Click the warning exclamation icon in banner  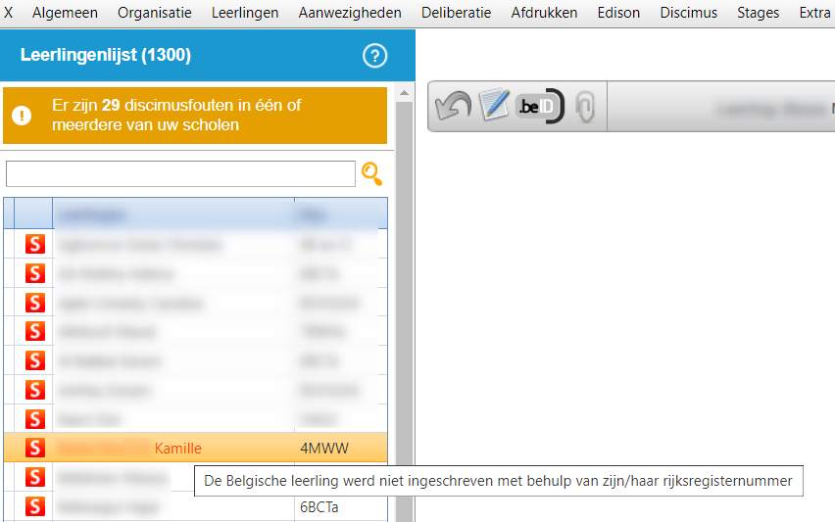pos(22,116)
